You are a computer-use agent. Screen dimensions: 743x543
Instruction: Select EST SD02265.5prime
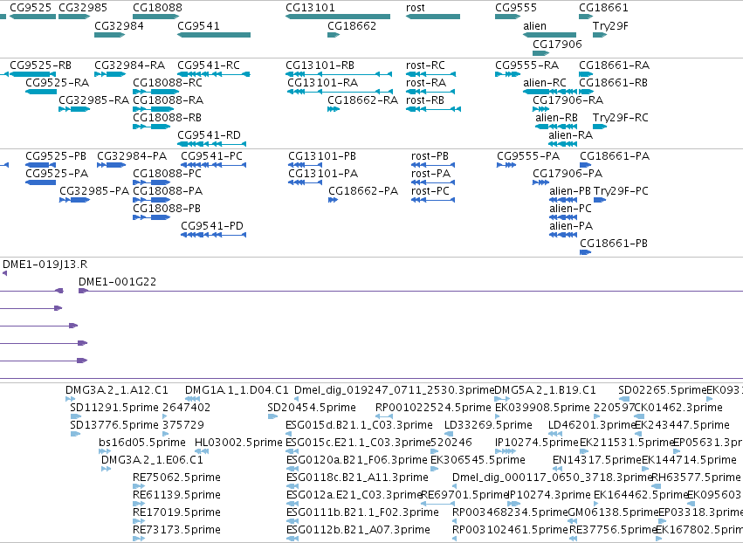(624, 399)
